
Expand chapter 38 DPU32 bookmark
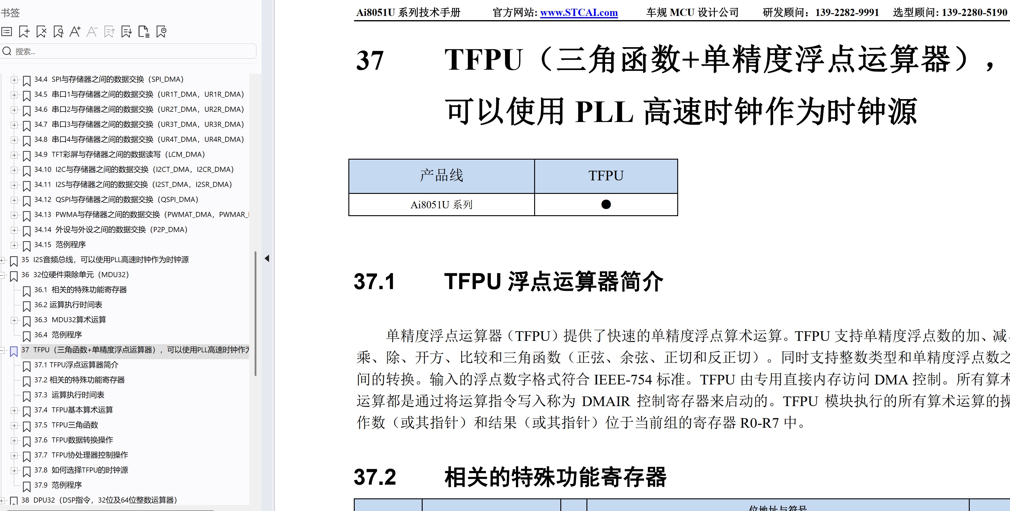(2, 501)
